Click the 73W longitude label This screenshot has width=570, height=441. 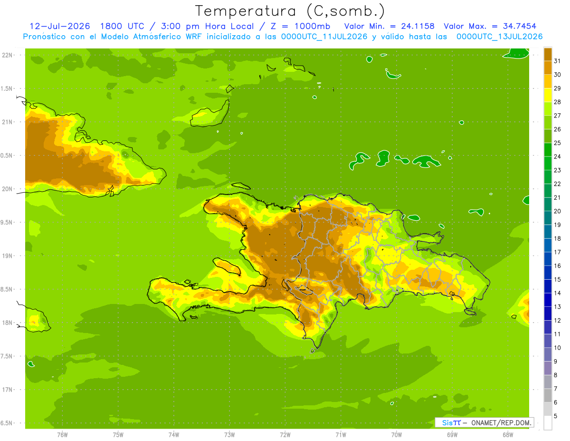(229, 435)
